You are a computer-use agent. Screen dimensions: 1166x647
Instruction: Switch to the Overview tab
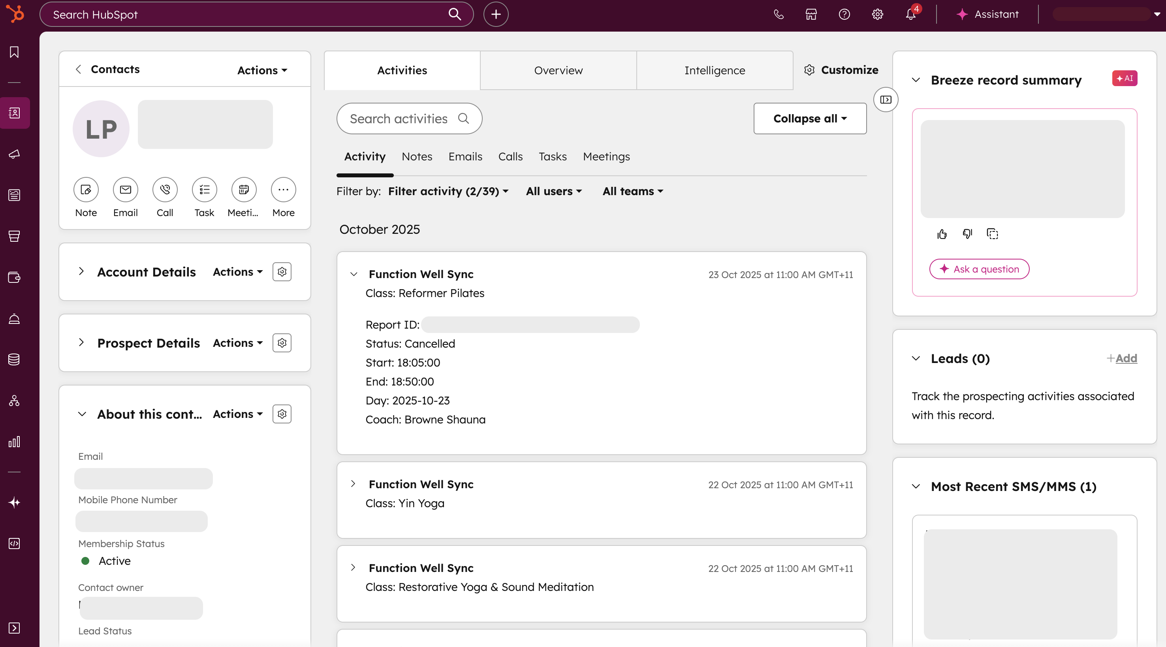coord(558,70)
